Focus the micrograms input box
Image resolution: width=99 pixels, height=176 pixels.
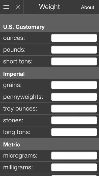click(x=74, y=156)
